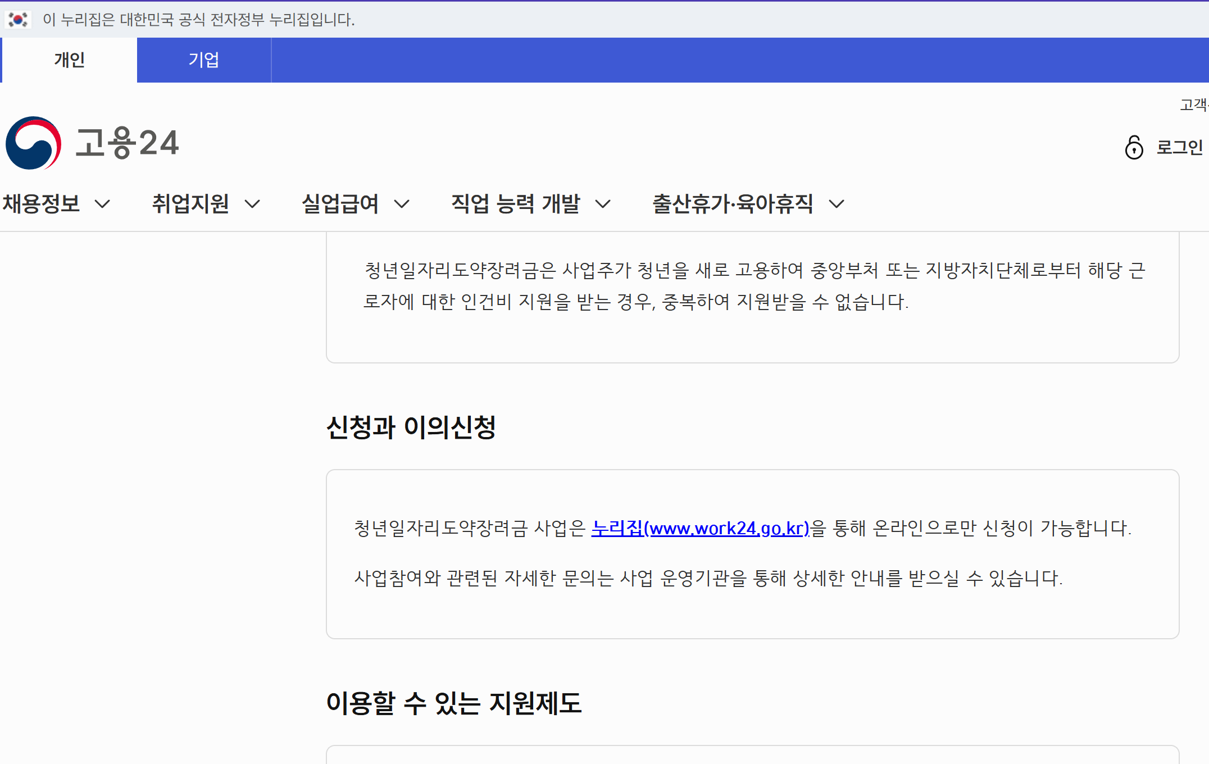
Task: Open the 출산휴가·육아휴직 menu label
Action: coord(732,203)
